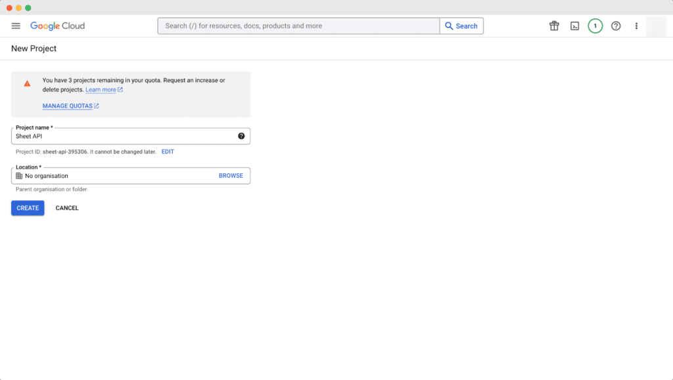
Task: Open the Learn more link about quotas
Action: click(100, 89)
